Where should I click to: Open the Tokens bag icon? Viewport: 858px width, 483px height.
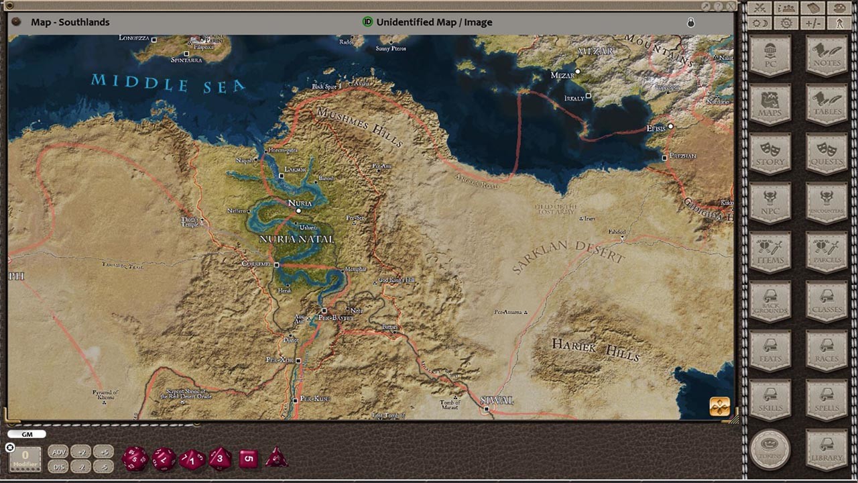point(770,446)
